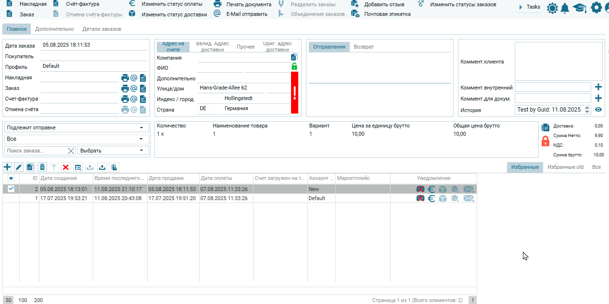Toggle the checkbox for order ID 2
609x304 pixels.
coord(11,189)
